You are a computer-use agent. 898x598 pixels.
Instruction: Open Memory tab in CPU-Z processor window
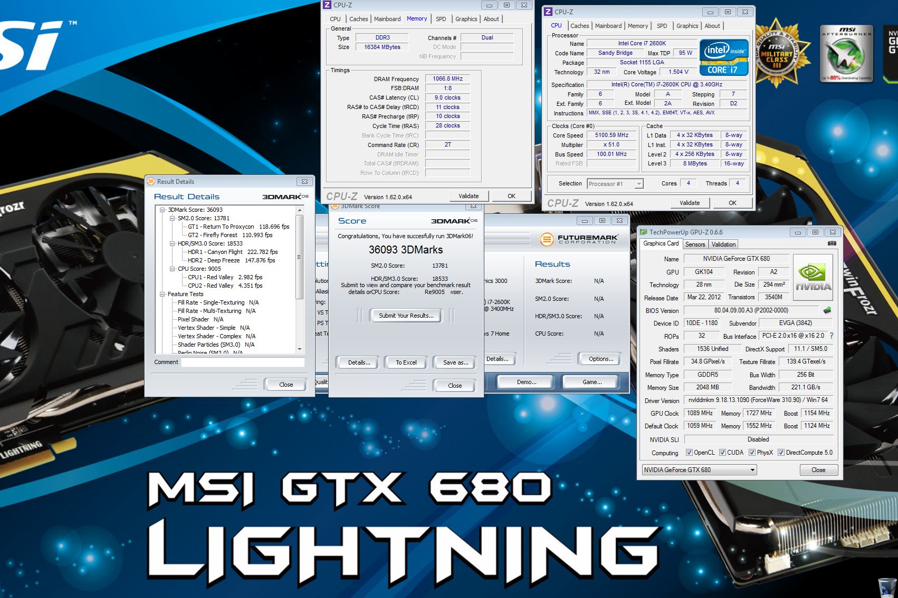(638, 26)
